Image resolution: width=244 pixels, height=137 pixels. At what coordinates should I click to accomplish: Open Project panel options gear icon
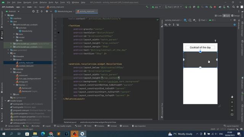[47, 11]
